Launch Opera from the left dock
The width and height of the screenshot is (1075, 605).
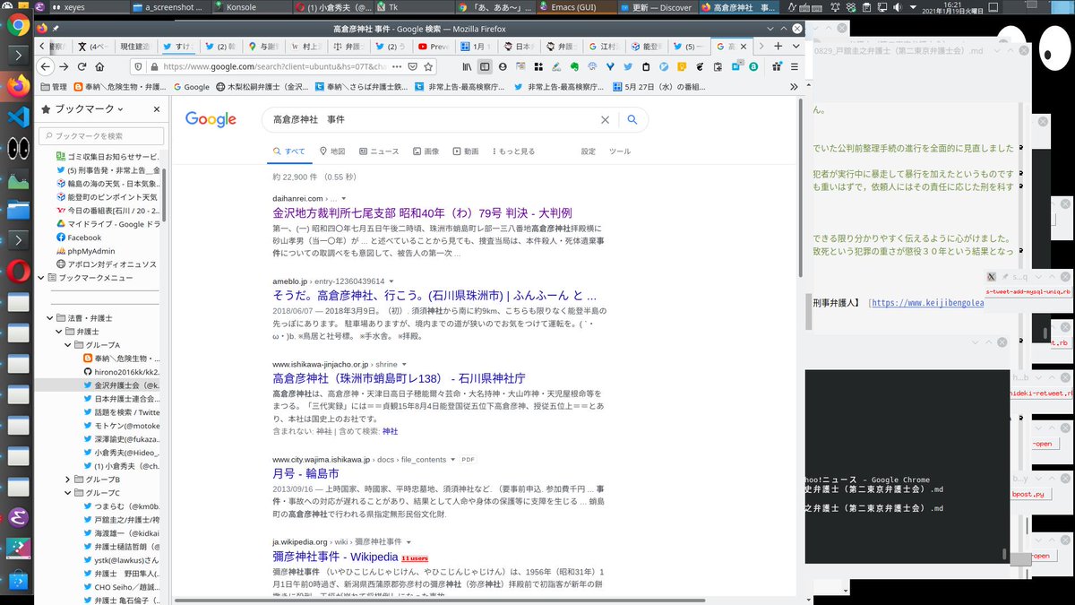pos(19,272)
